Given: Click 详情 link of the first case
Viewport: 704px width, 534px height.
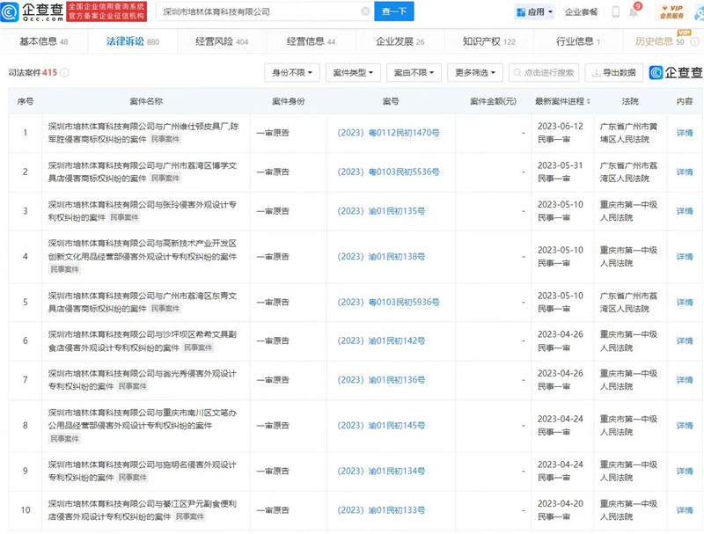Looking at the screenshot, I should click(x=686, y=130).
